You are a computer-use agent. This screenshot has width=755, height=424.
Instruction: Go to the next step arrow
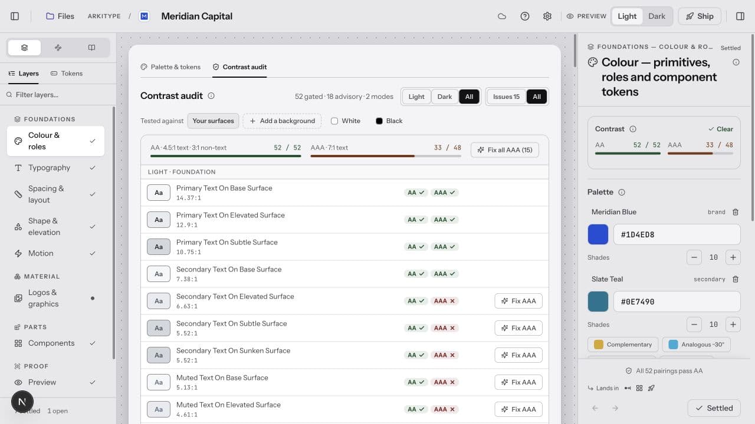tap(615, 408)
